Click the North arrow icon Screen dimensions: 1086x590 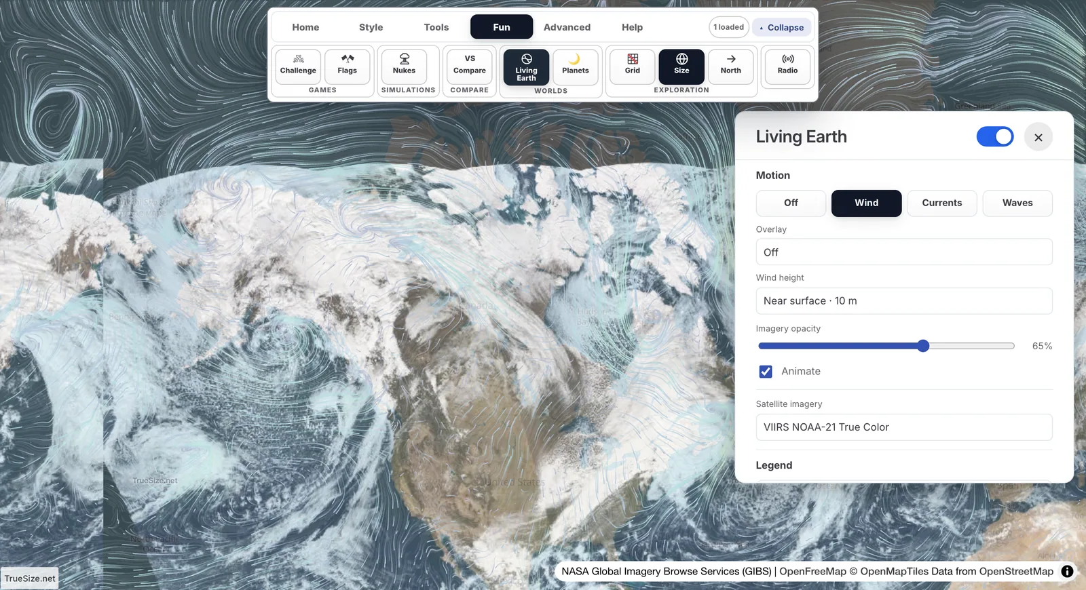731,66
